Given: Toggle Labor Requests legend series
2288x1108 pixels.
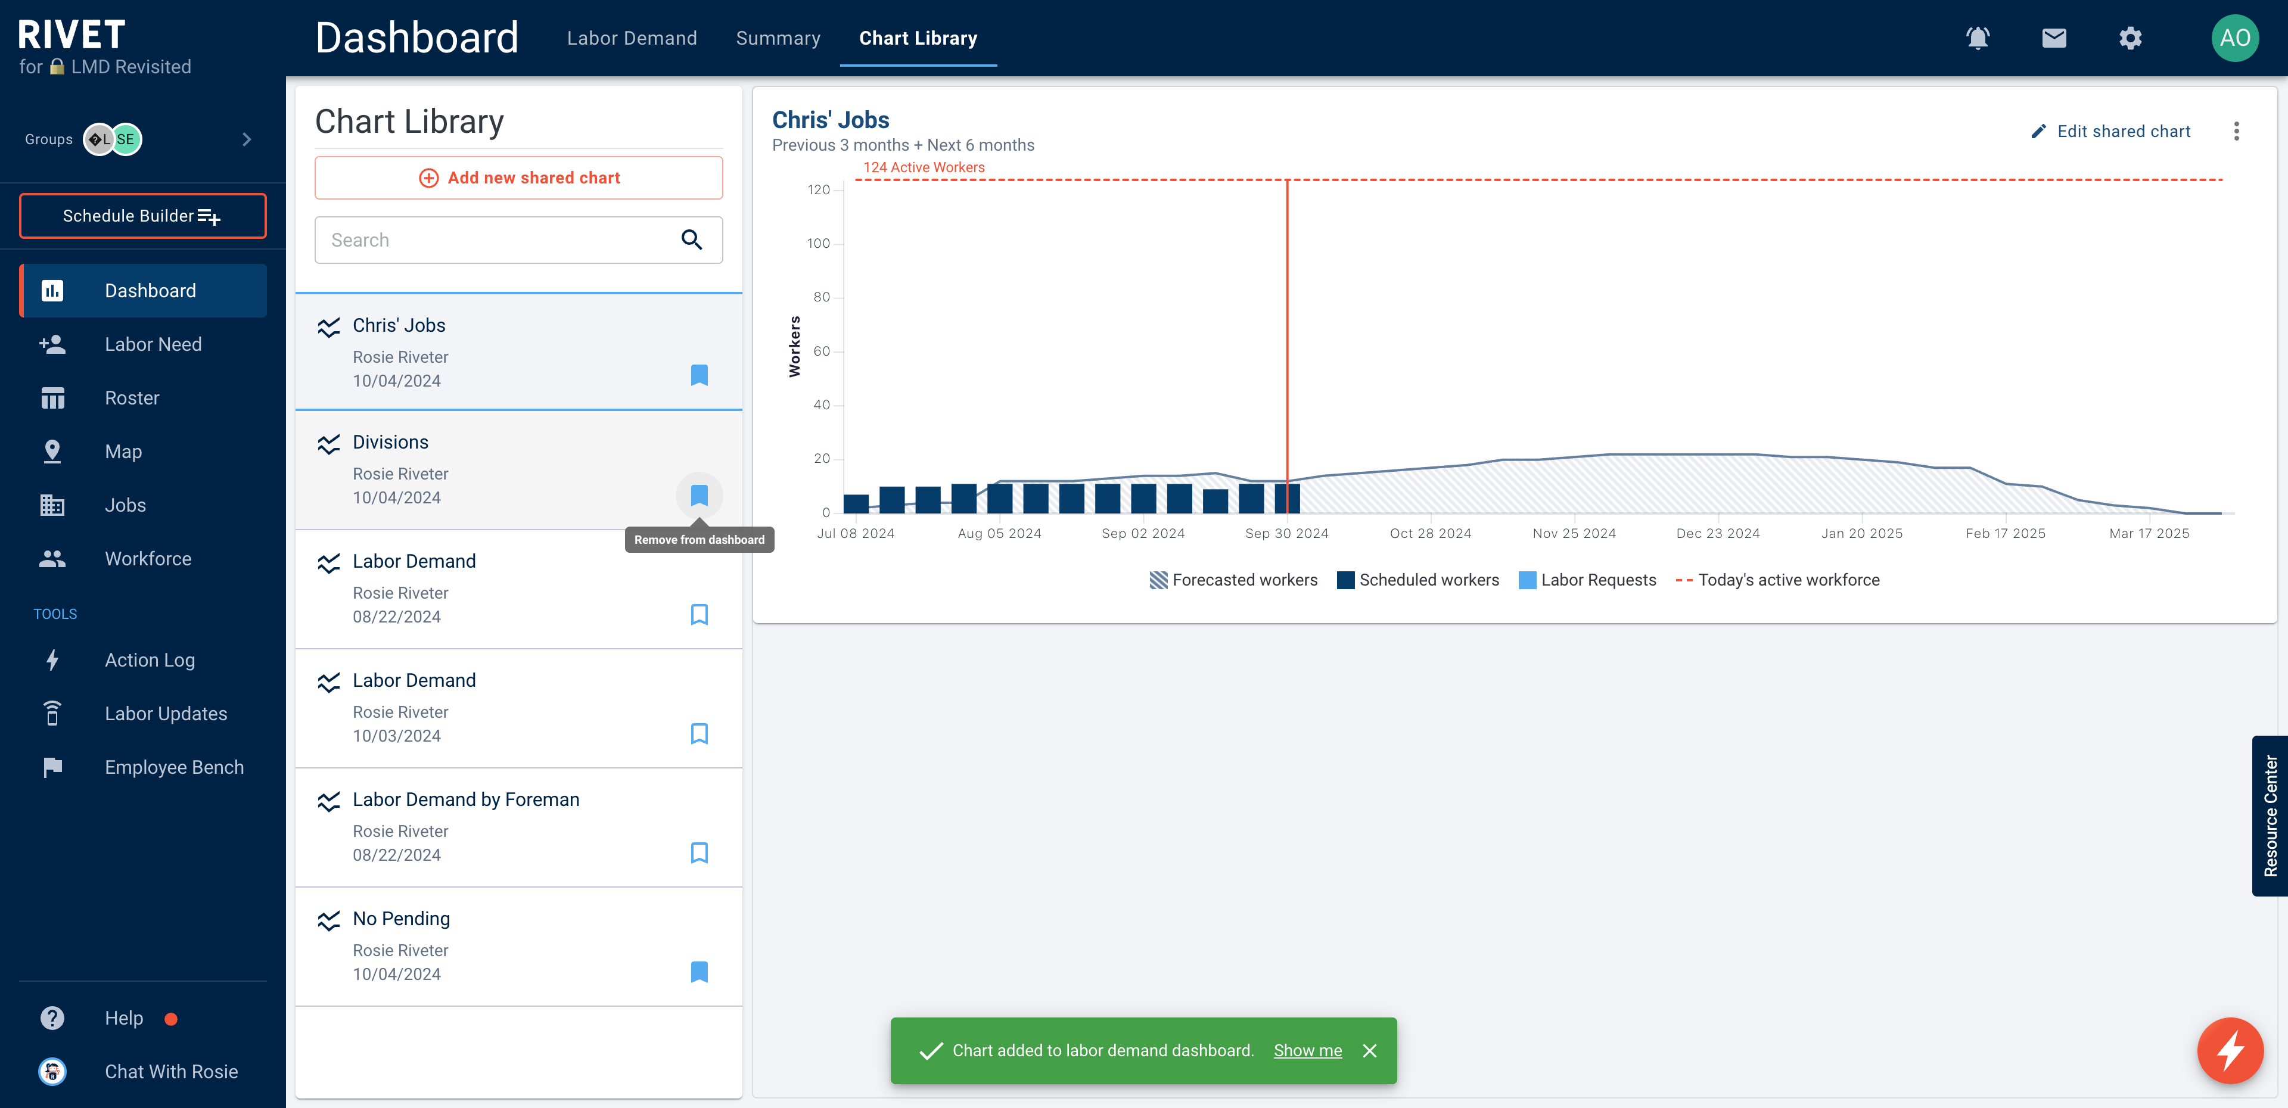Looking at the screenshot, I should (x=1587, y=580).
